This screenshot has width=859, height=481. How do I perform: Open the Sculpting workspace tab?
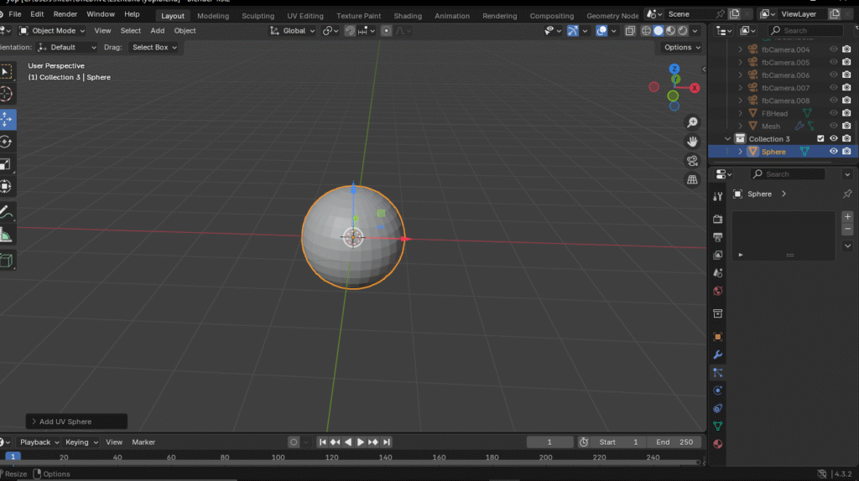coord(258,16)
